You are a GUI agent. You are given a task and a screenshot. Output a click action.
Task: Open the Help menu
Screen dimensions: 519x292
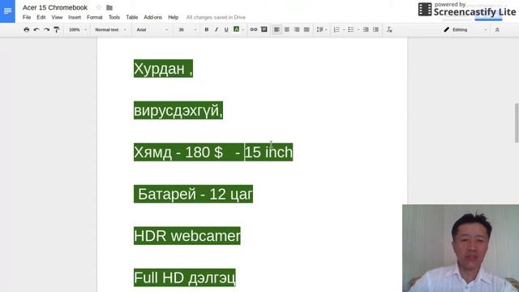tap(173, 17)
